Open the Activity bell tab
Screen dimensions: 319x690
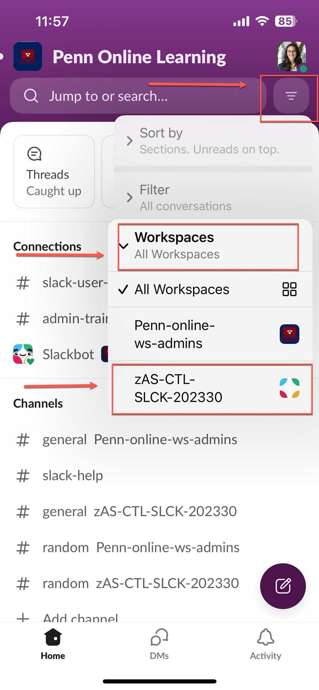point(265,644)
